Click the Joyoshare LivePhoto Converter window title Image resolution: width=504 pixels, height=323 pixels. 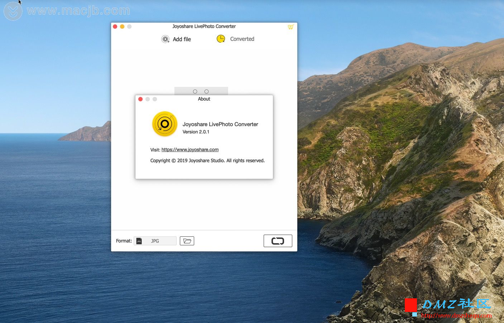204,26
